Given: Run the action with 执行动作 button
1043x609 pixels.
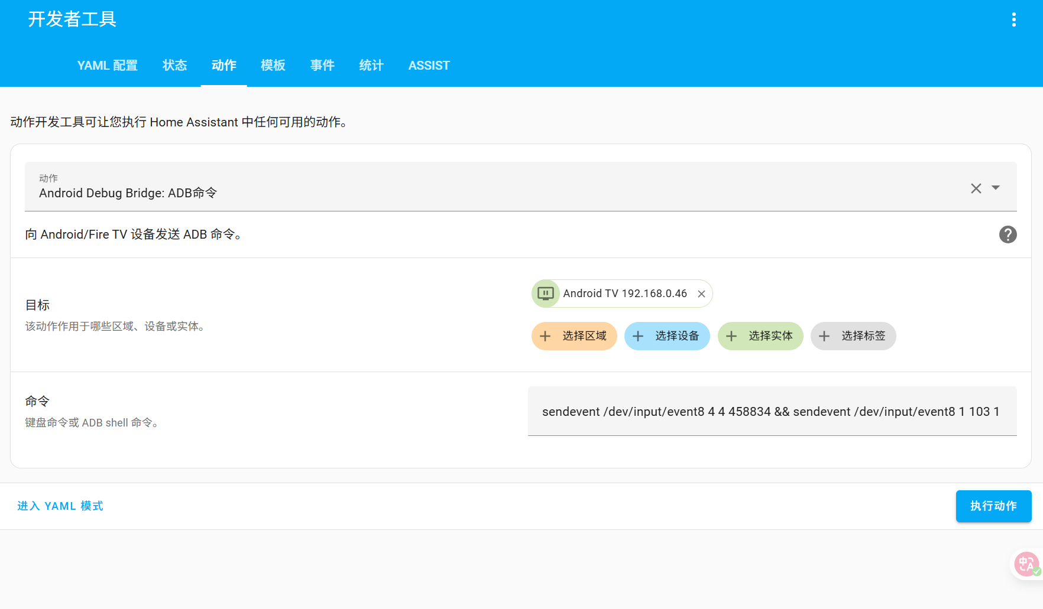Looking at the screenshot, I should [993, 506].
